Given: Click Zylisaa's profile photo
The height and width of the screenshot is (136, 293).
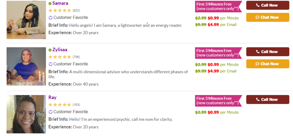Looking at the screenshot, I should pyautogui.click(x=26, y=66).
